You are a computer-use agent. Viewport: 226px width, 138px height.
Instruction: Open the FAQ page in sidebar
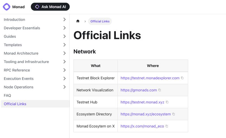pos(7,95)
